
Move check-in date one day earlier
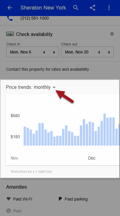tap(44, 52)
